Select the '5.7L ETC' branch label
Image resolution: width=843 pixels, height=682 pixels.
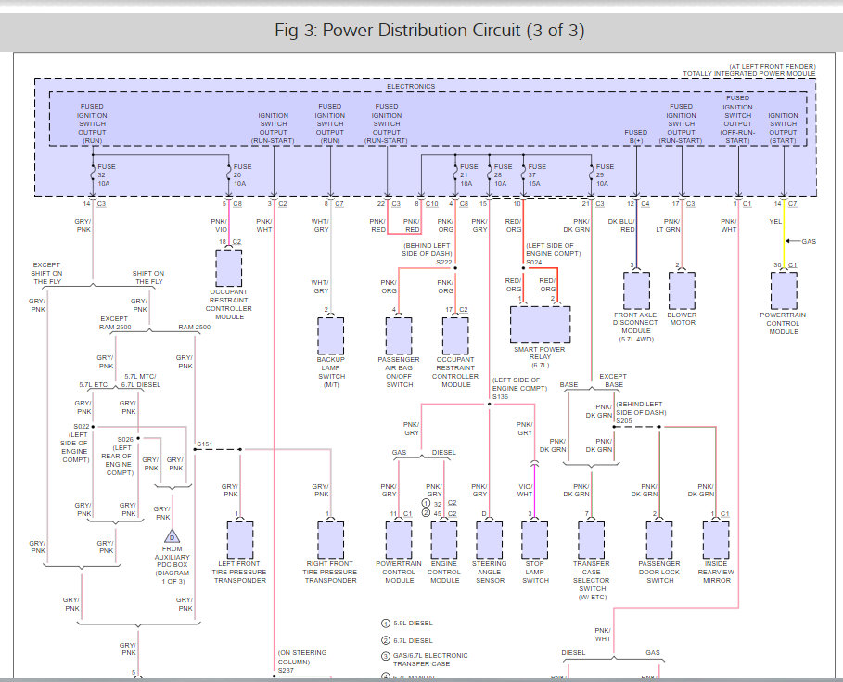(93, 384)
